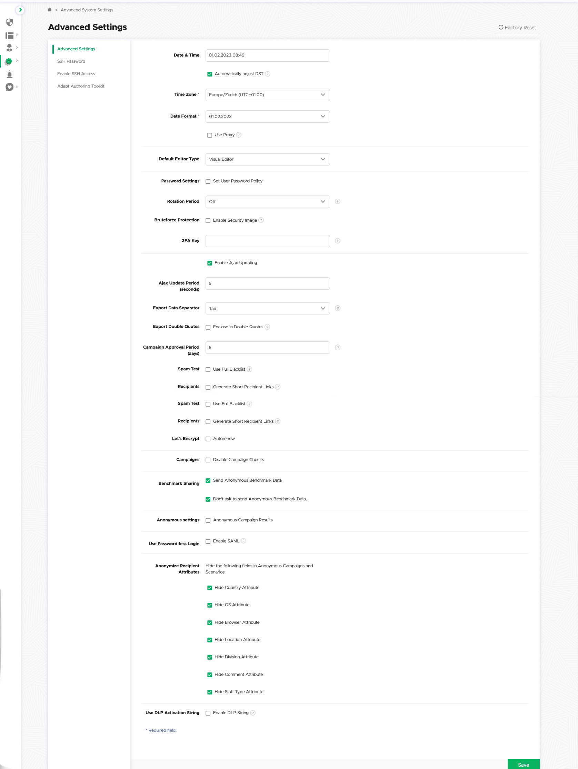Click the 2FA Key input field
The height and width of the screenshot is (769, 578).
[x=267, y=241]
